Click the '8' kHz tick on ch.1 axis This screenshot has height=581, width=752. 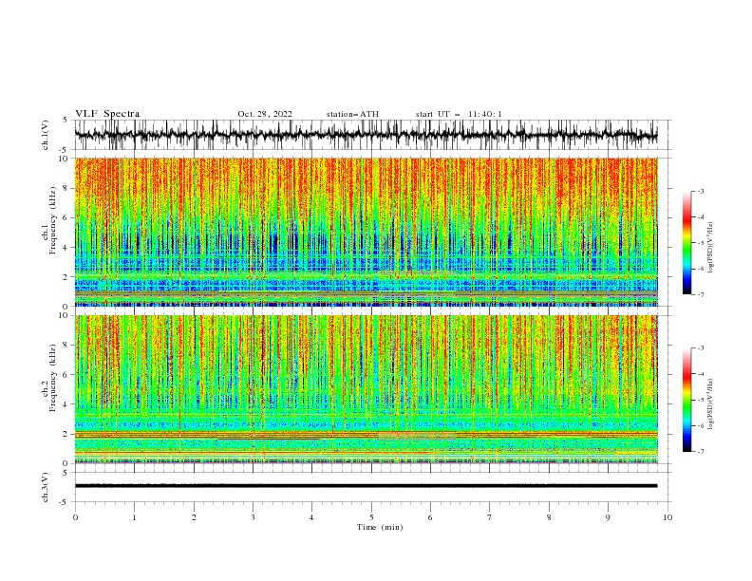click(x=66, y=188)
